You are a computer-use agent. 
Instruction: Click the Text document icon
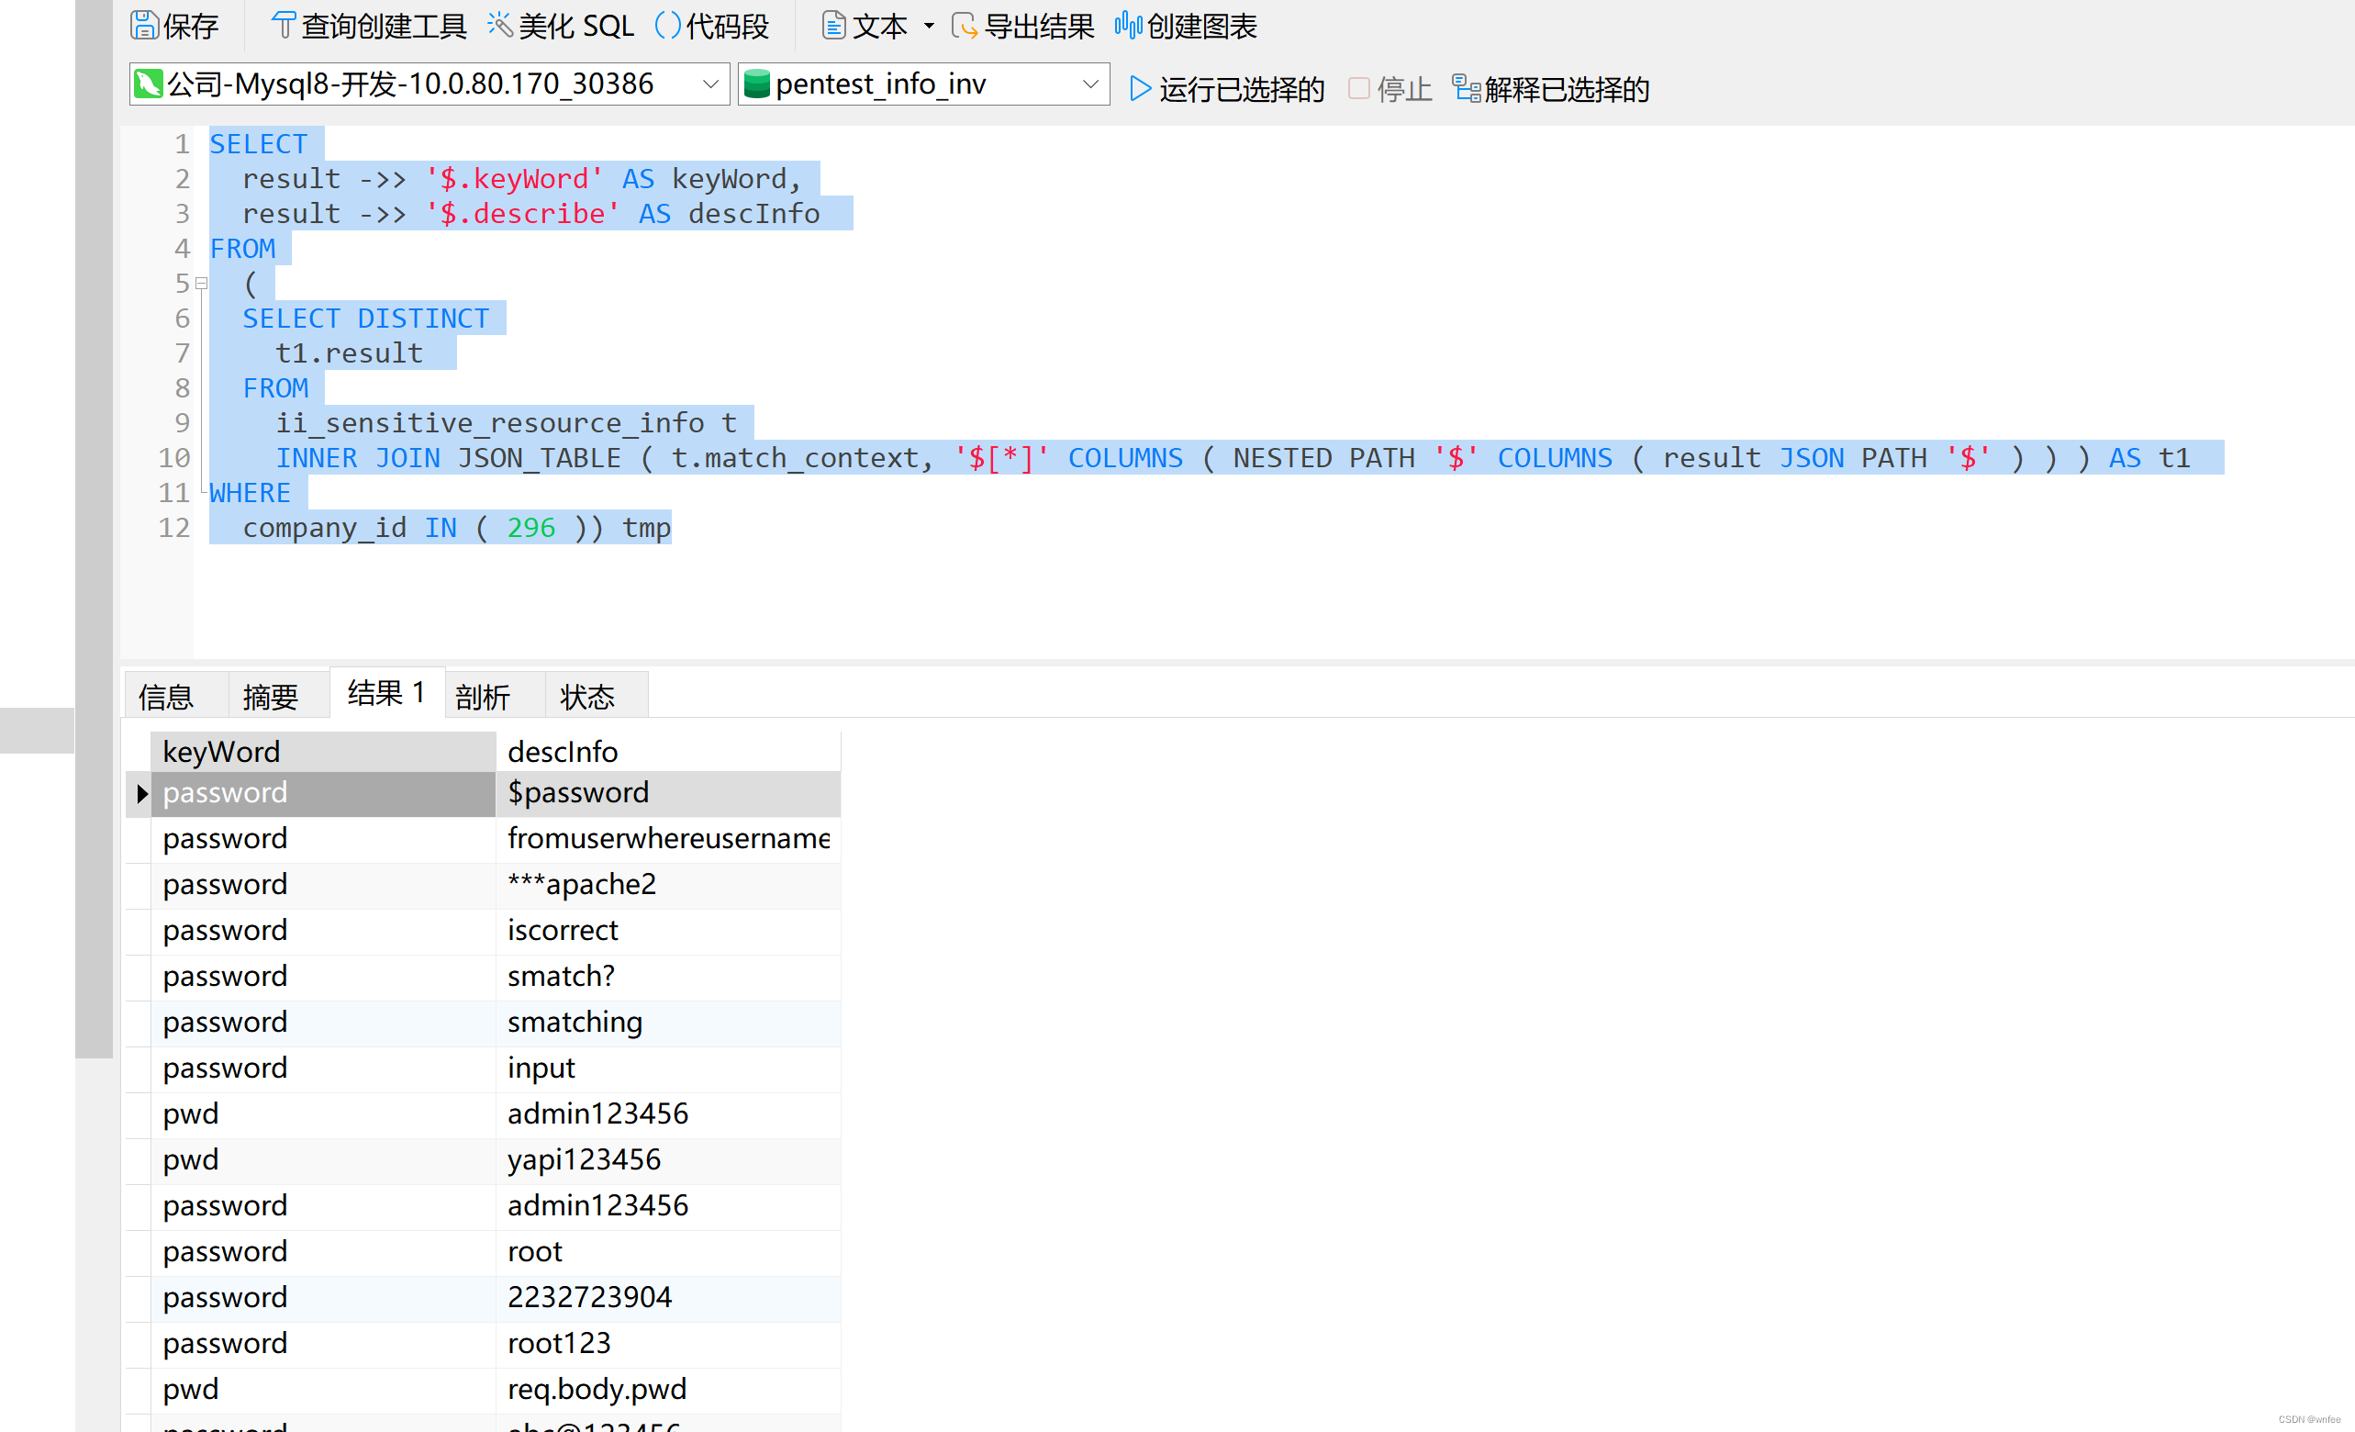click(832, 26)
